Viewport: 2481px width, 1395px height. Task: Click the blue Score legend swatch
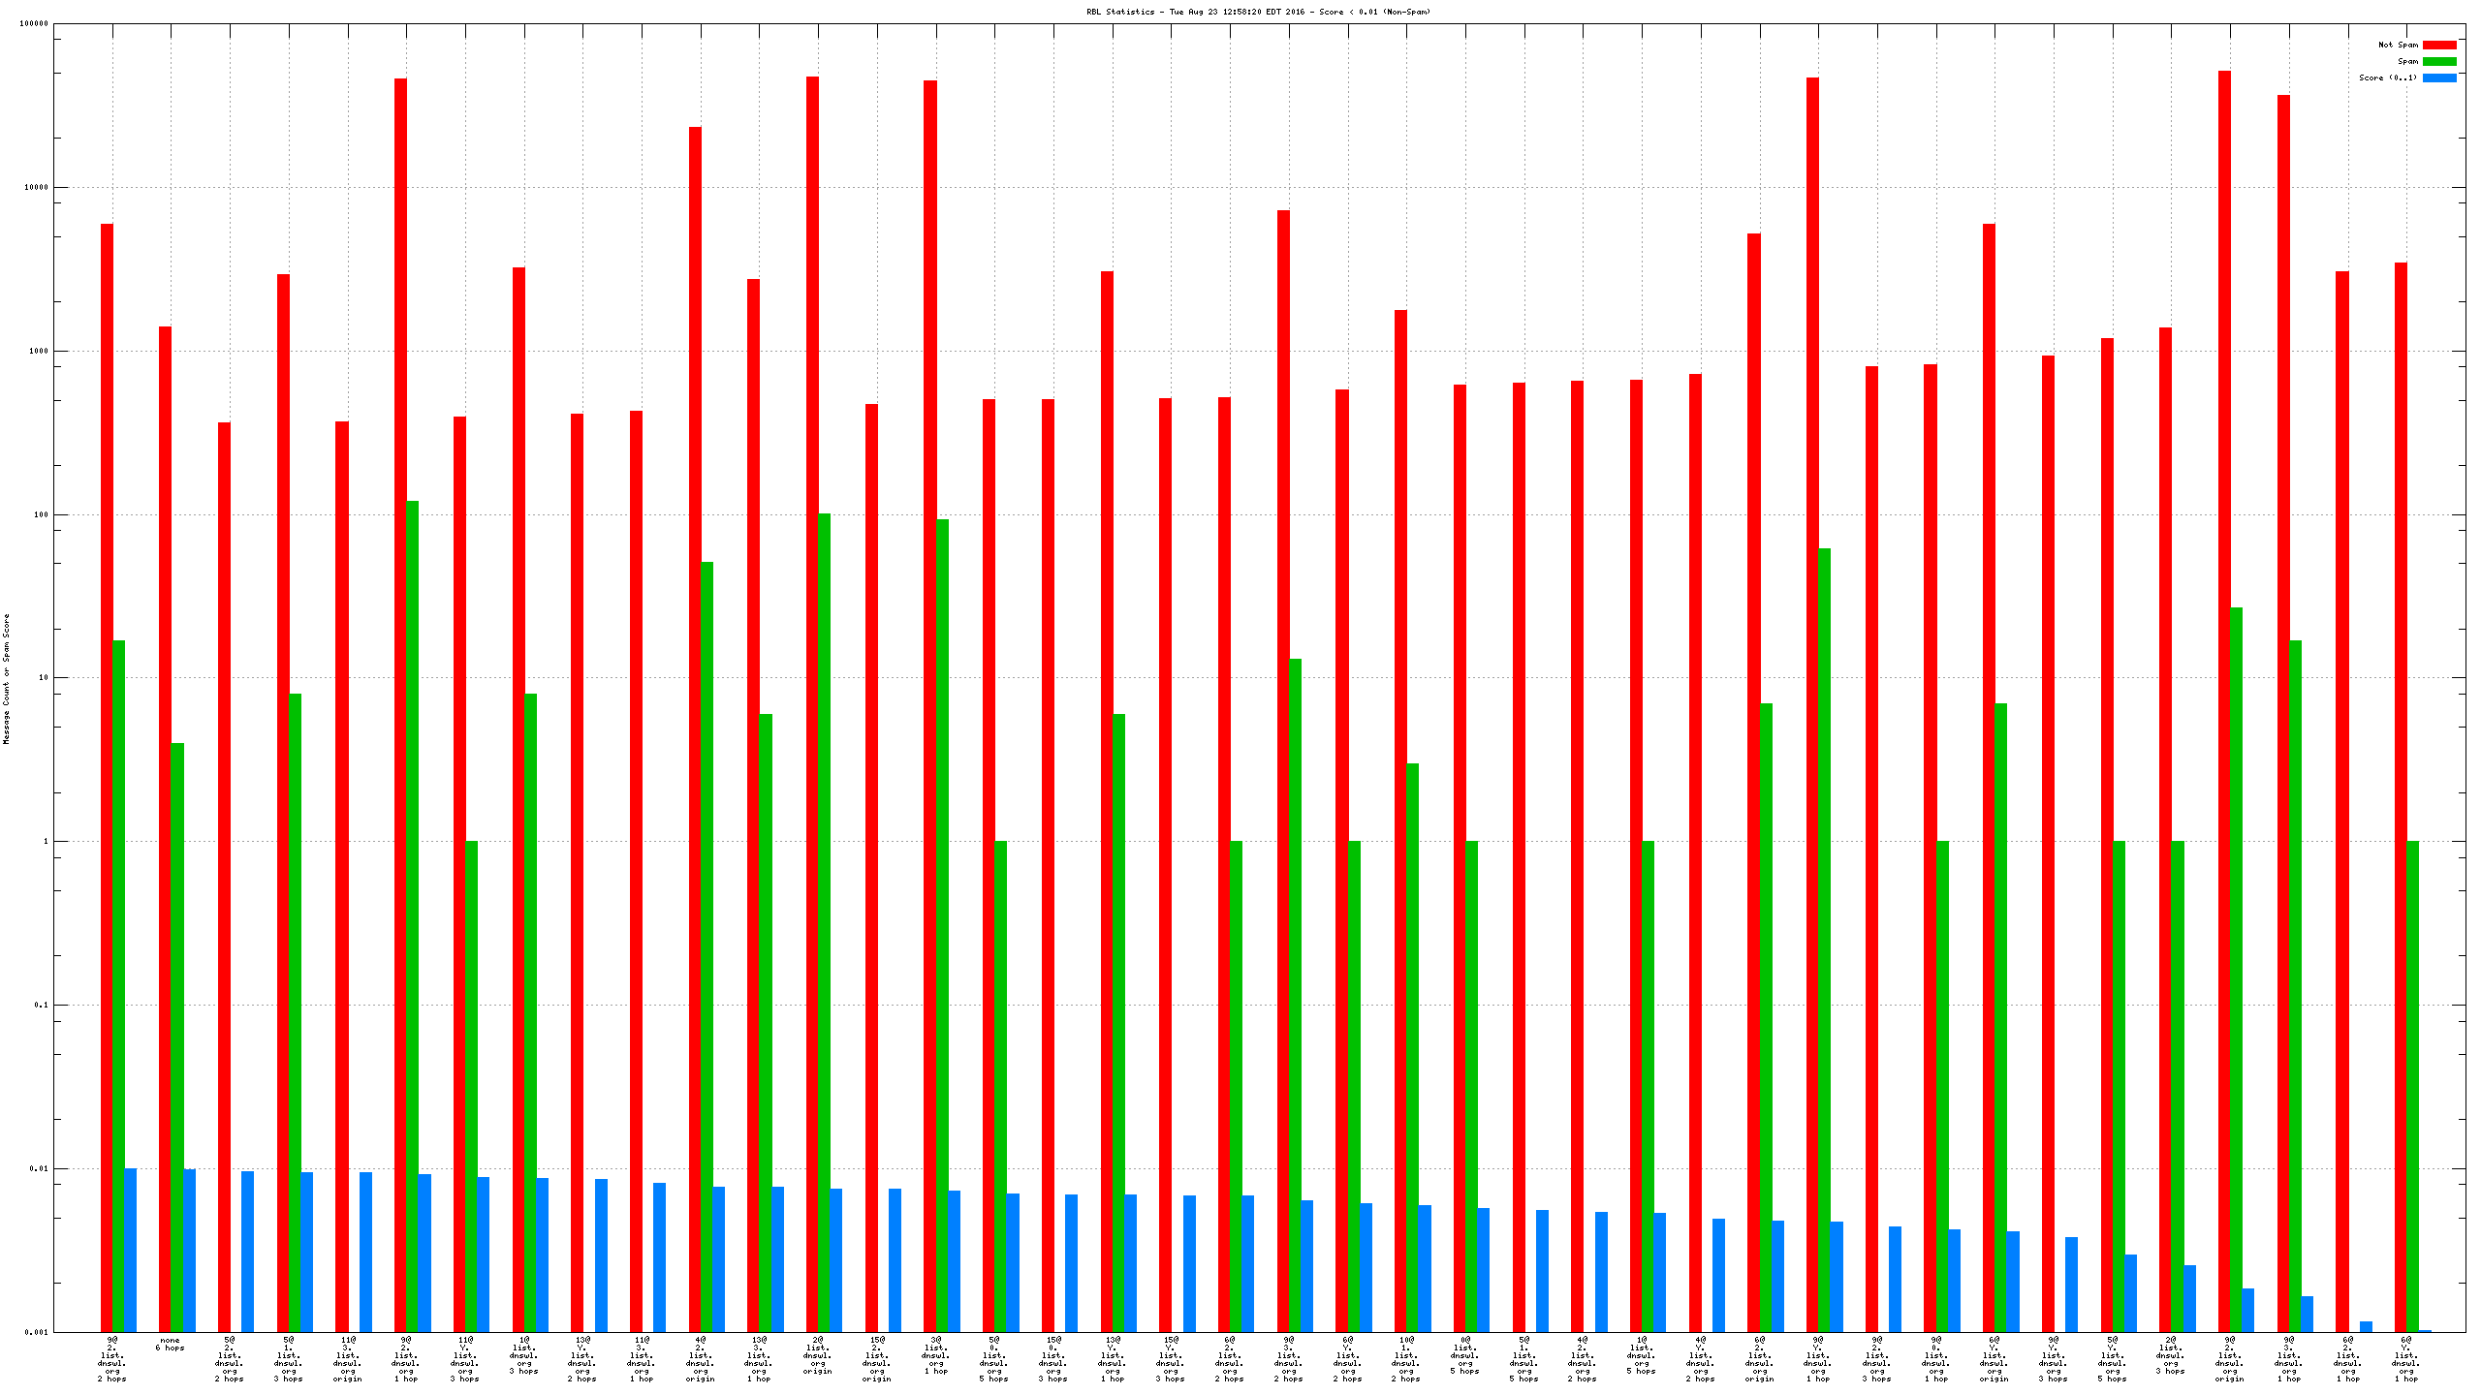tap(2439, 77)
